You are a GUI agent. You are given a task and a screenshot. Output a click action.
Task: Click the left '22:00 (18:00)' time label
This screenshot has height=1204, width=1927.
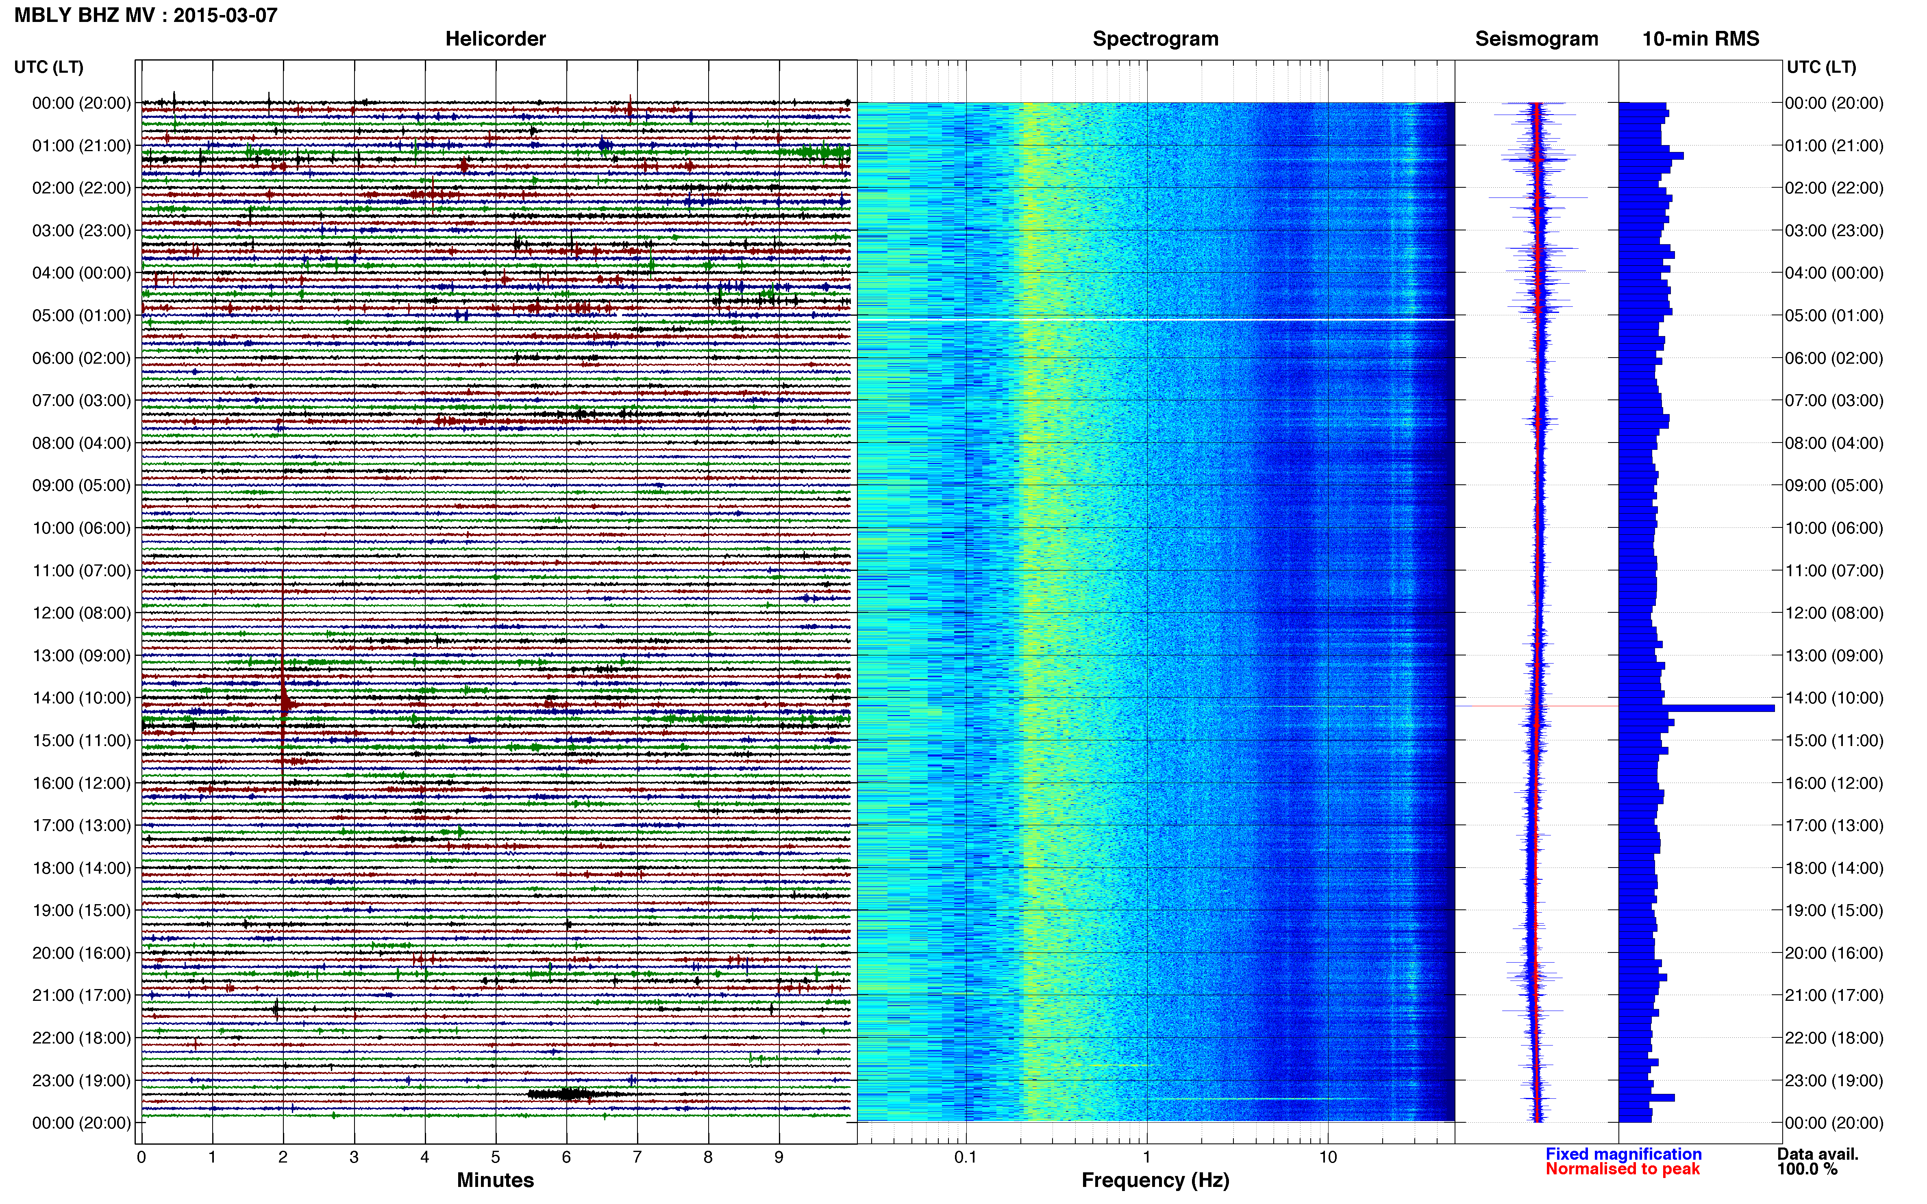[x=81, y=1037]
